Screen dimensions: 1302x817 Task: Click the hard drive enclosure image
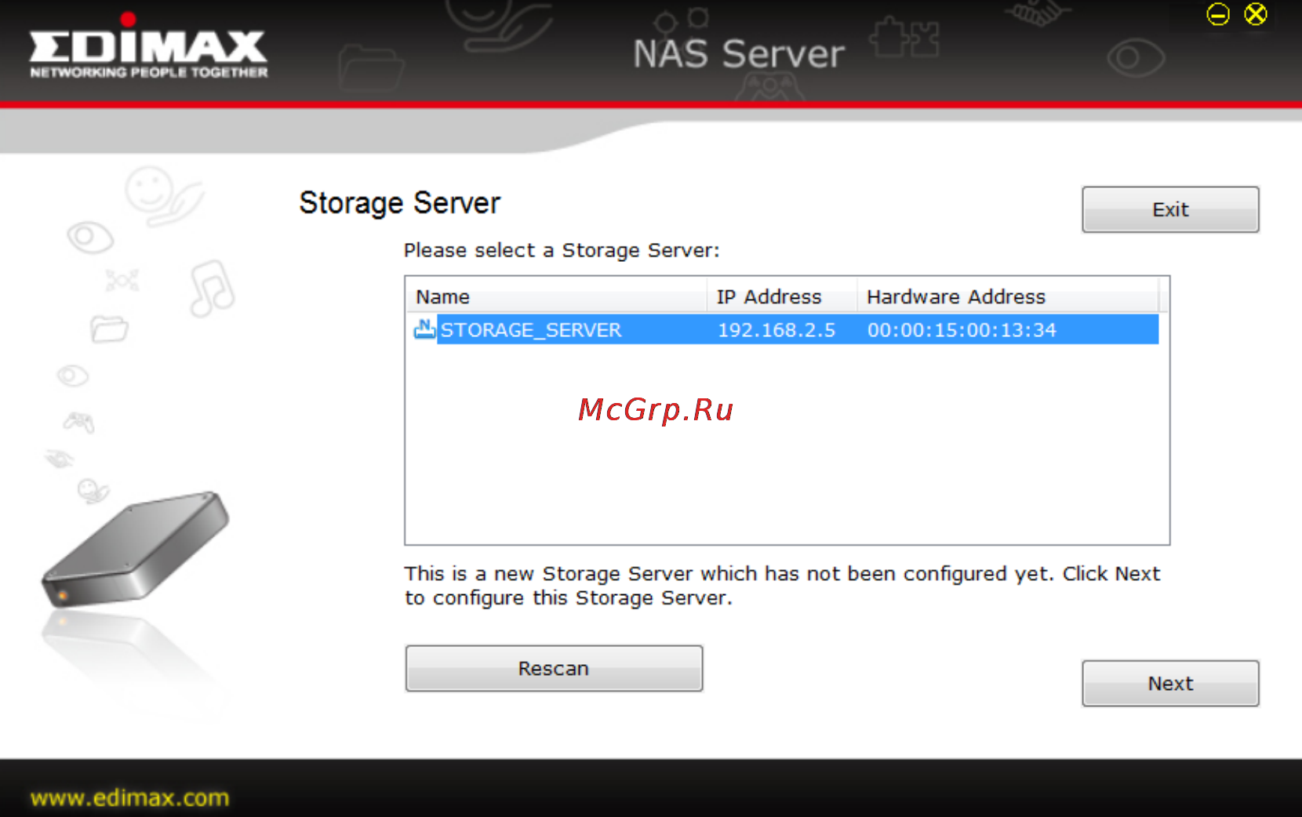[x=135, y=550]
